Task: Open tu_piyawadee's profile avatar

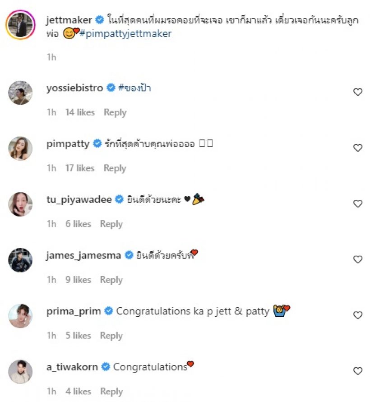Action: pyautogui.click(x=20, y=204)
